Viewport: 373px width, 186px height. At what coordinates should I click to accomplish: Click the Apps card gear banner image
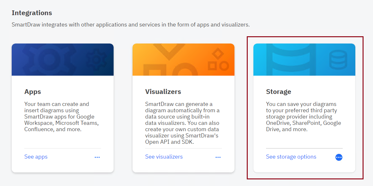(62, 60)
